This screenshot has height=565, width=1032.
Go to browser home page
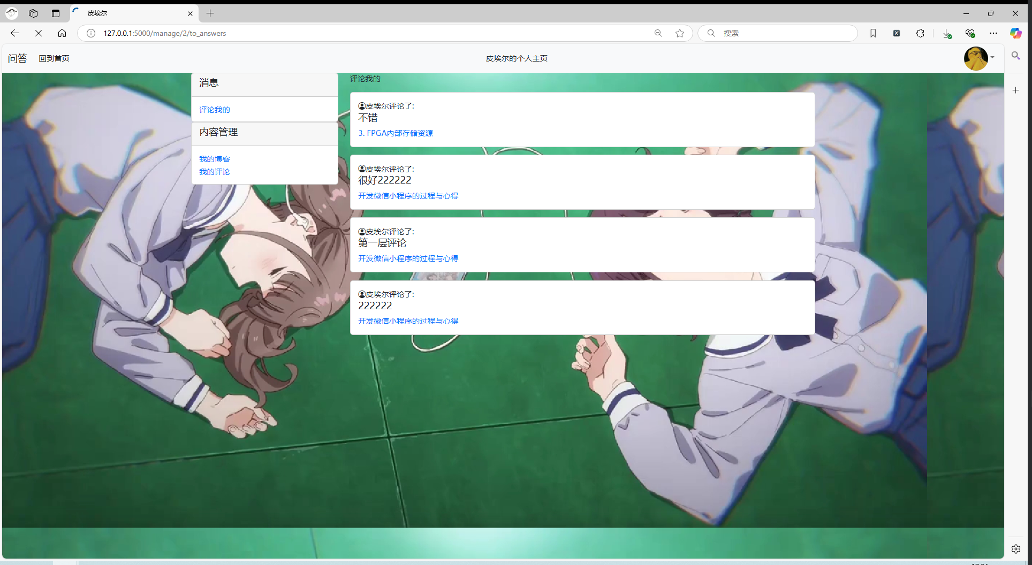coord(62,33)
